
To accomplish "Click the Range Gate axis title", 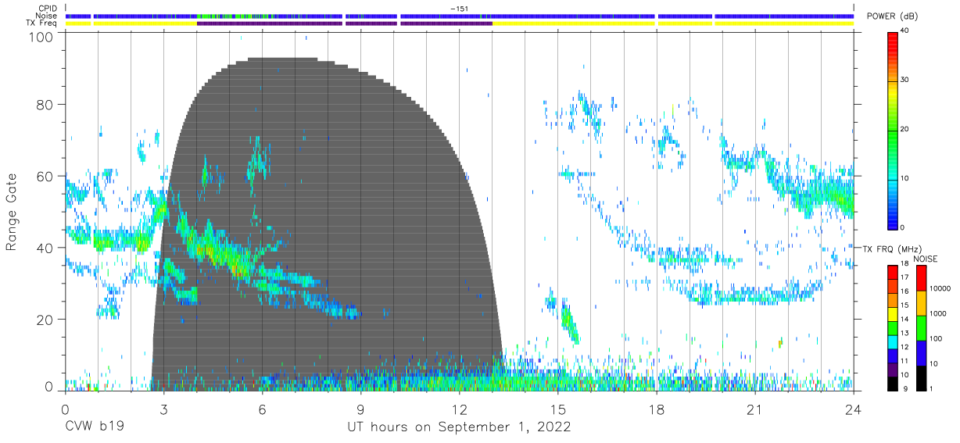I will point(12,213).
